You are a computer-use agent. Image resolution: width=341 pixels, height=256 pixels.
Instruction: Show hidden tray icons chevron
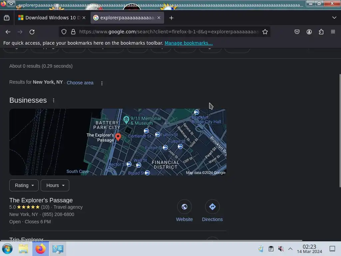290,249
